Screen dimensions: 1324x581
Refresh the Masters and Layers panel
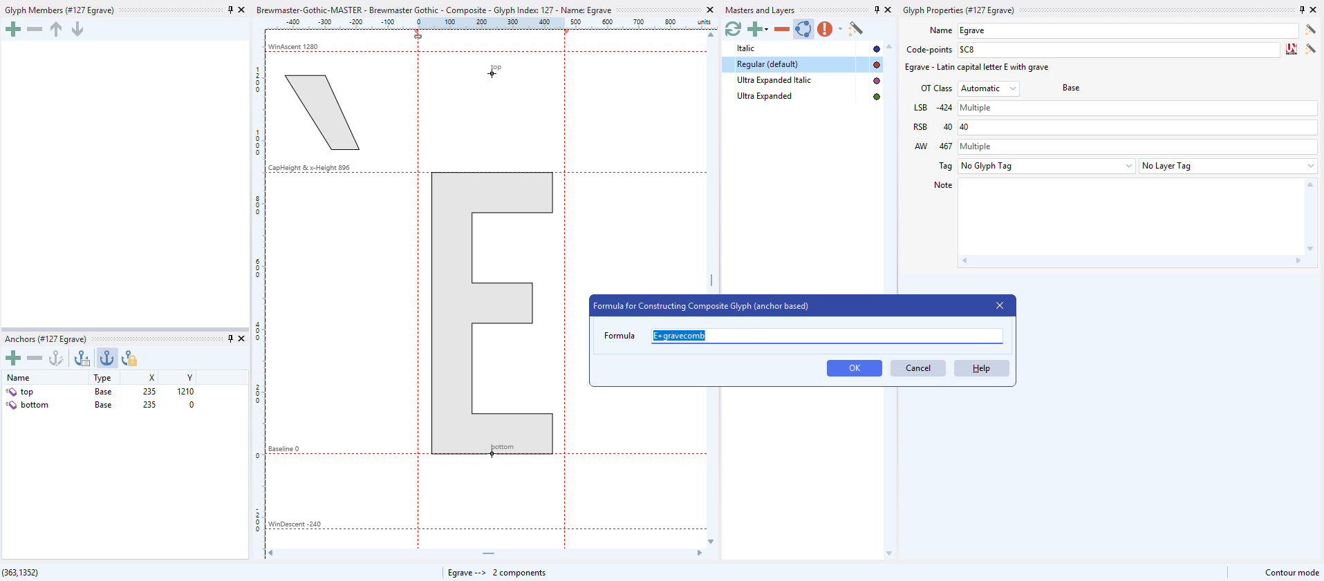click(733, 29)
